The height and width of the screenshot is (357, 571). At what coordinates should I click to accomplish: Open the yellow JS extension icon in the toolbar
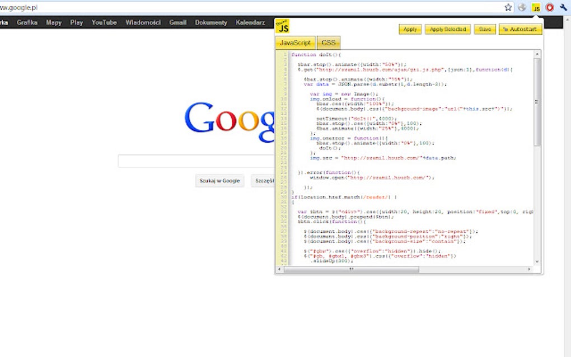[536, 7]
